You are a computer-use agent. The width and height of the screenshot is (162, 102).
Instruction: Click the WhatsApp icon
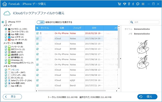coord(9,60)
